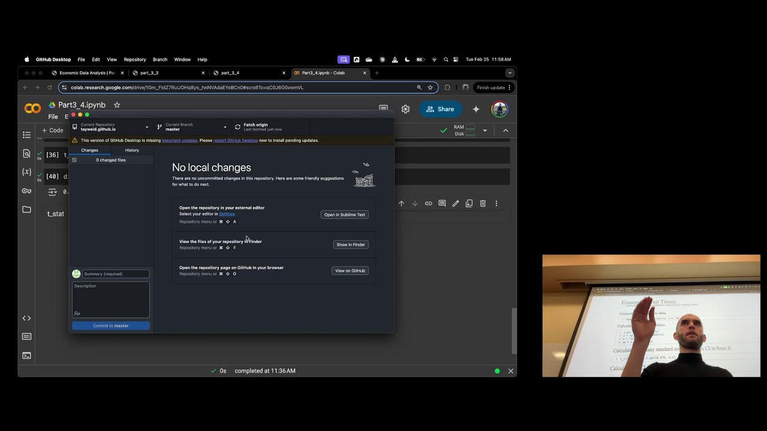The image size is (767, 431).
Task: Copy link to cell icon in Colab
Action: (428, 204)
